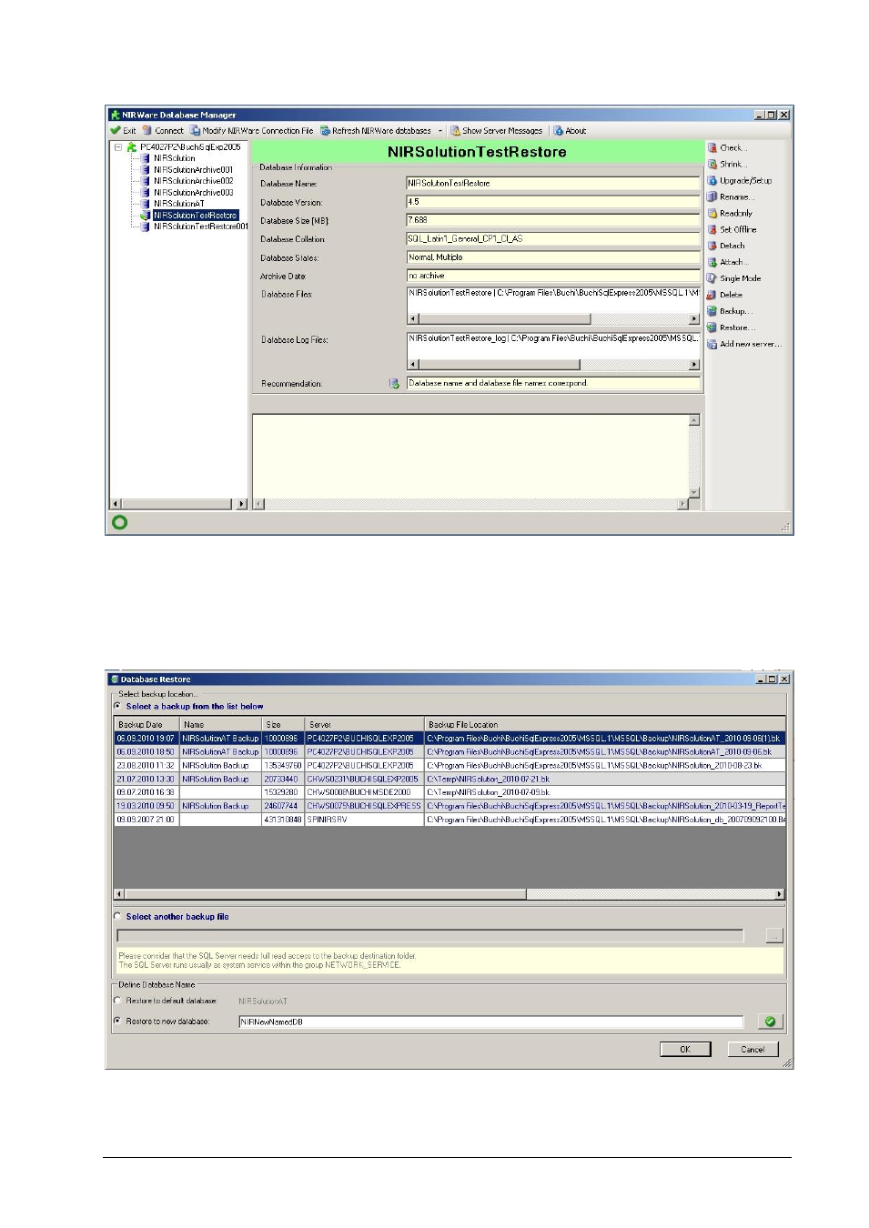Viewport: 869px width, 1228px height.
Task: Click Cancel in the Database Restore dialog
Action: point(753,1050)
